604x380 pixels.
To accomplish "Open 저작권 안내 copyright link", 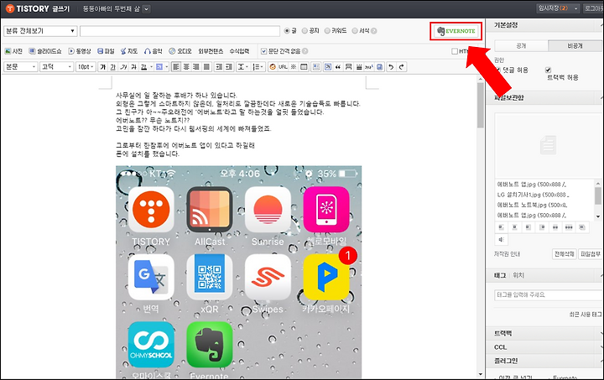I will tap(508, 254).
